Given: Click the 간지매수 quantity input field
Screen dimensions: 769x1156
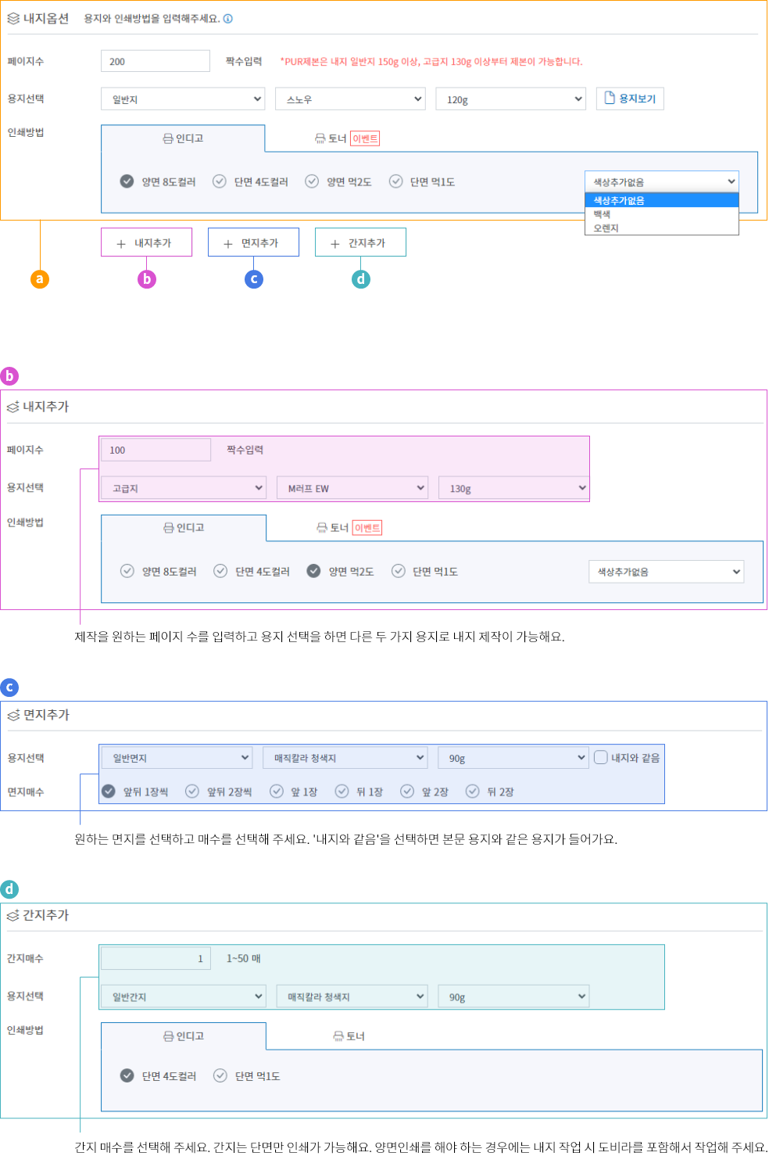Looking at the screenshot, I should click(156, 958).
